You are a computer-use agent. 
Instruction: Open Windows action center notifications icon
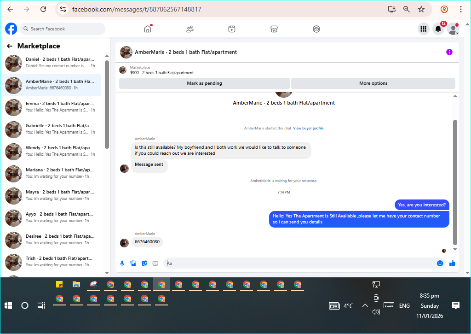pyautogui.click(x=456, y=306)
